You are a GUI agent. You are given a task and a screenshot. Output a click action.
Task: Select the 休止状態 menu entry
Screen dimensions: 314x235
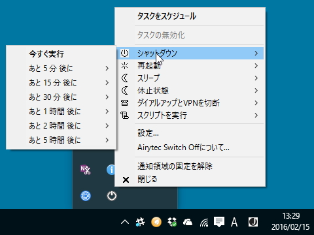(190, 90)
